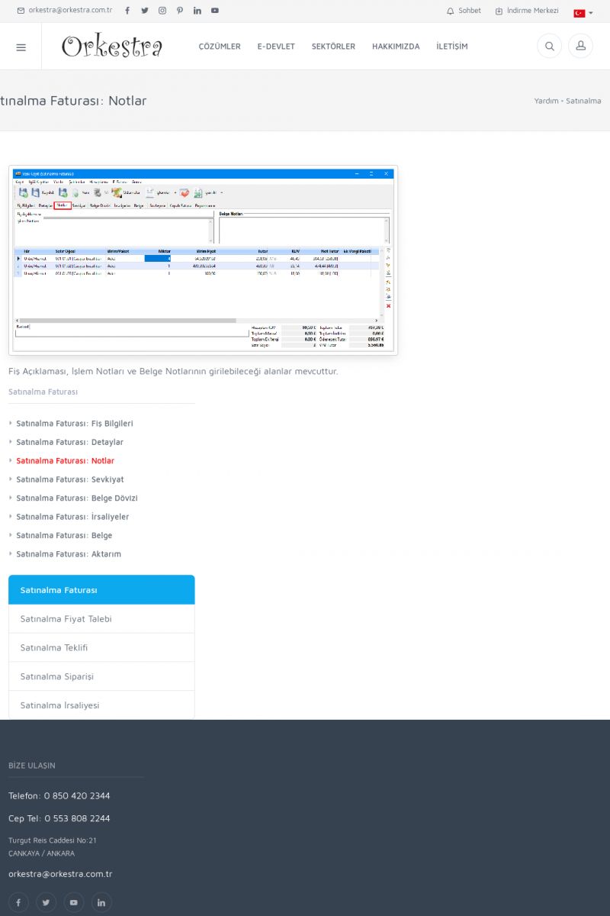The height and width of the screenshot is (916, 610).
Task: Open the SEKTÖRLER menu
Action: [333, 47]
